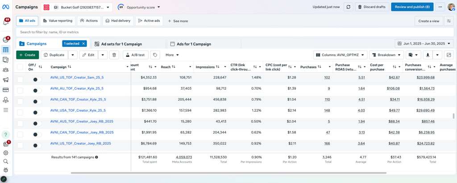
Task: Open the Audiences people icon in sidebar
Action: pos(5,70)
